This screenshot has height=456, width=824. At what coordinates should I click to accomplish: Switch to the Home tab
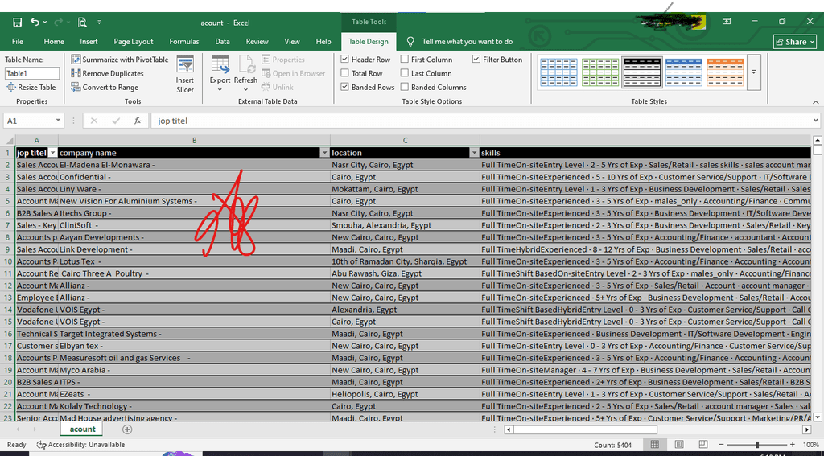tap(54, 42)
